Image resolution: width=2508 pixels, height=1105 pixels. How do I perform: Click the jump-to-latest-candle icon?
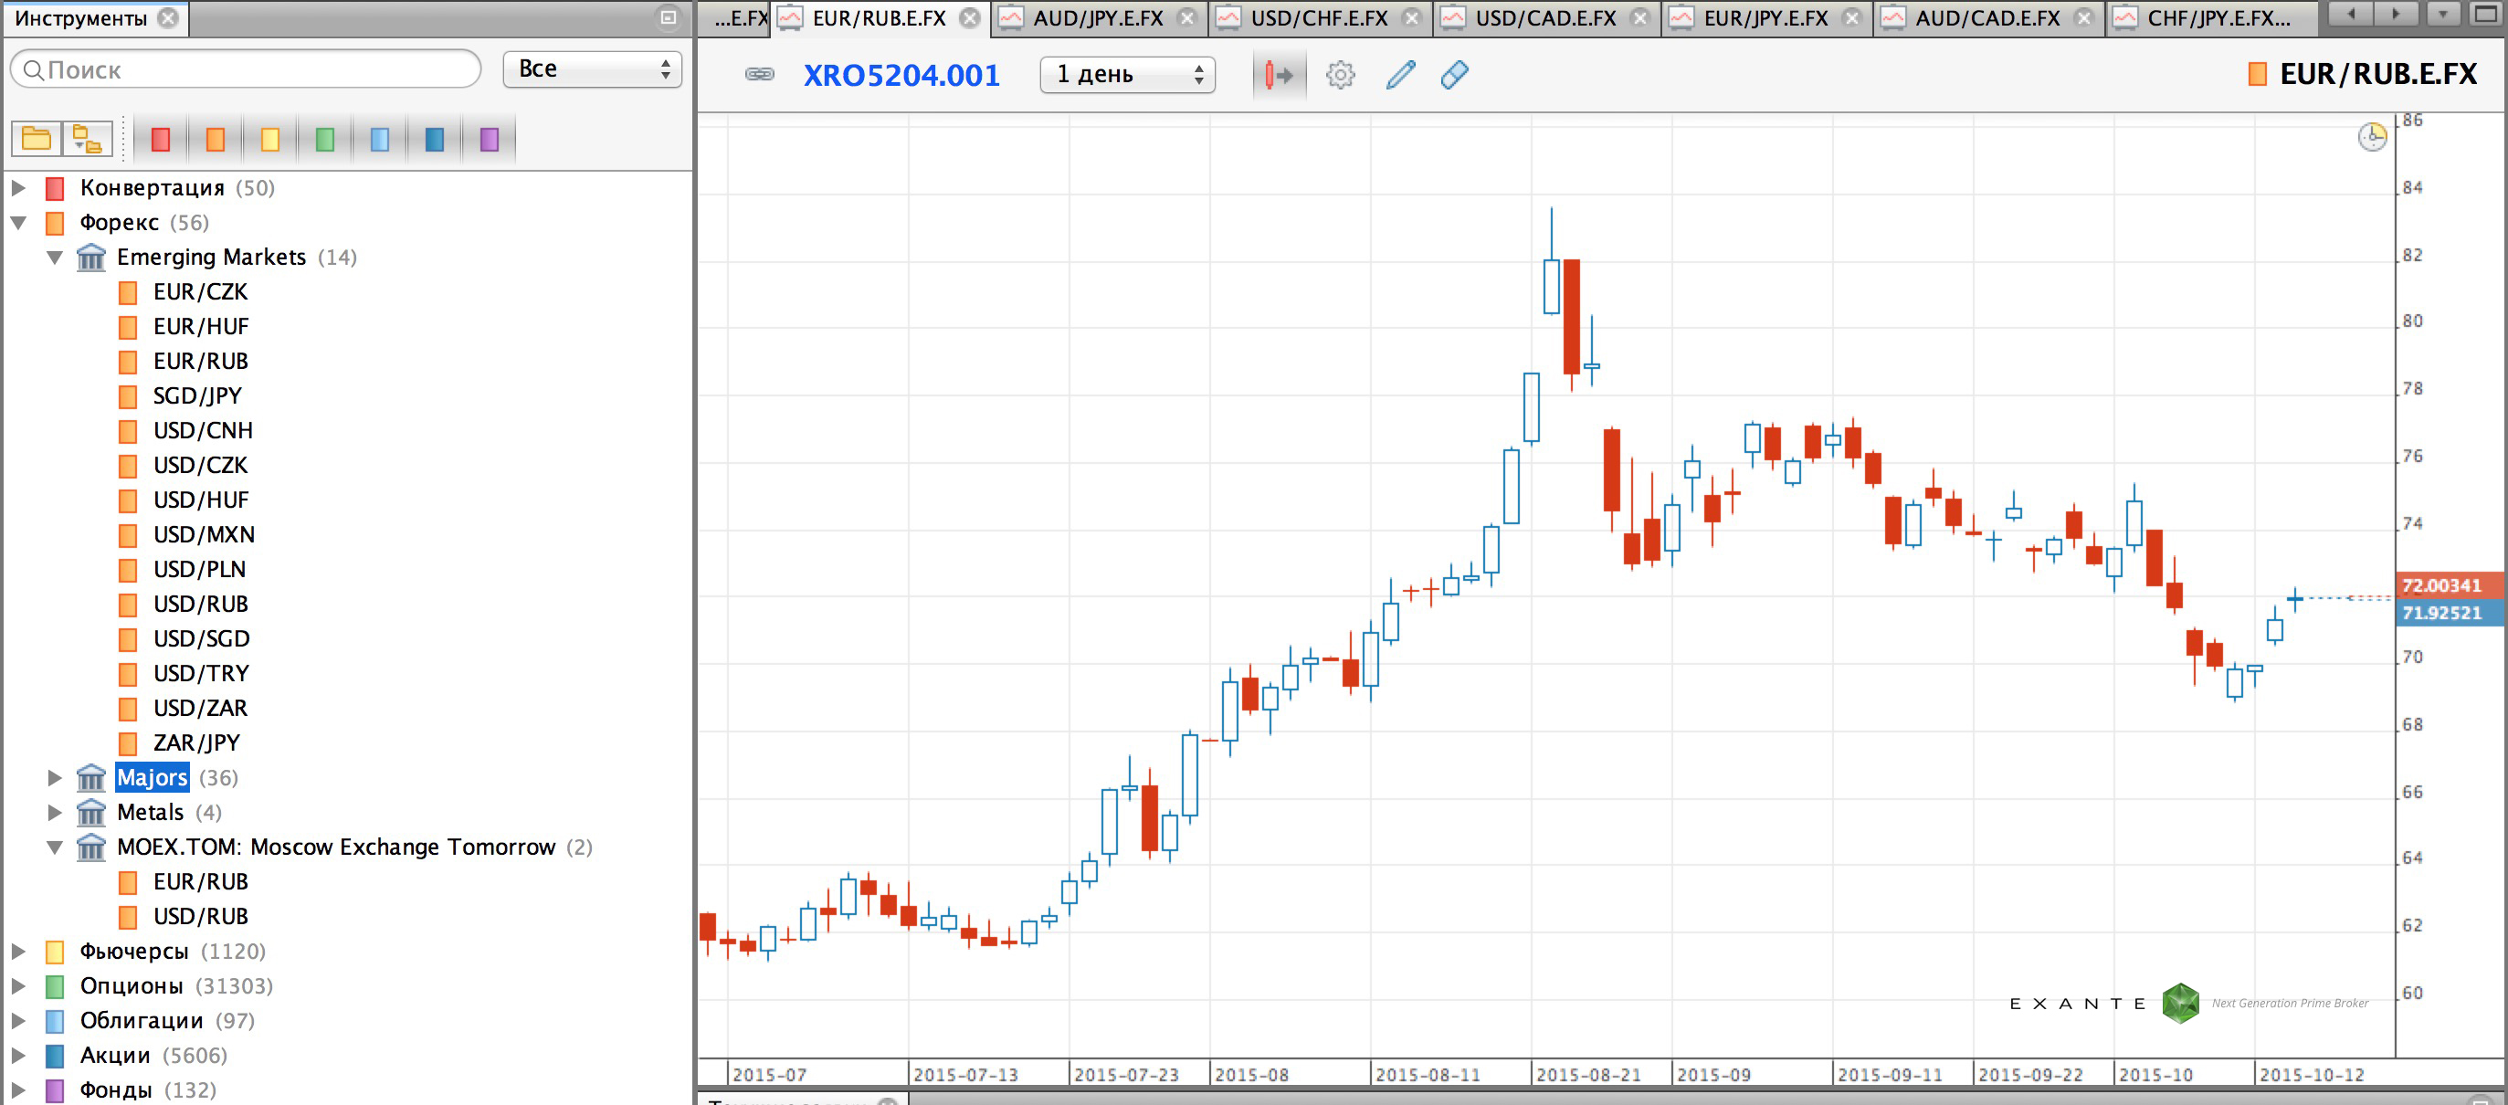(x=1278, y=75)
